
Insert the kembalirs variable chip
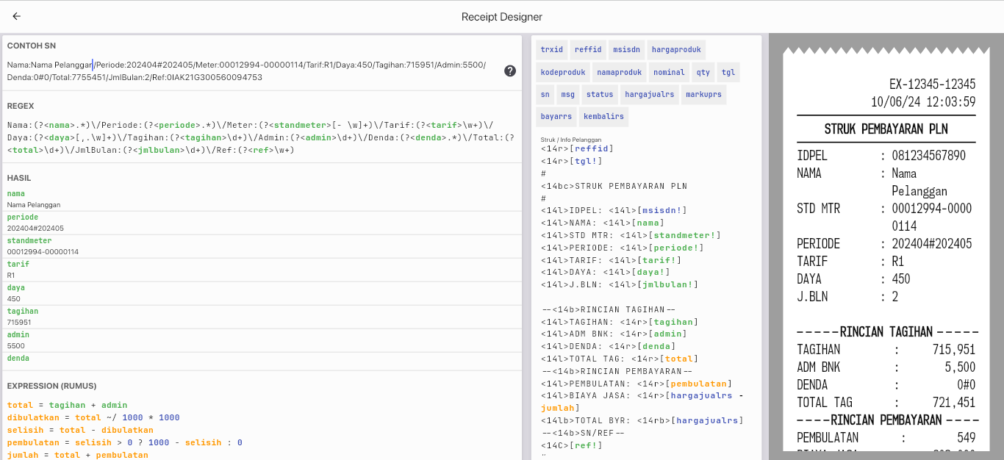coord(603,116)
